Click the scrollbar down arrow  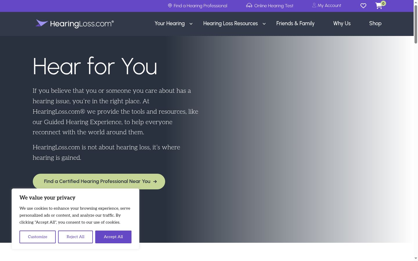(x=416, y=258)
